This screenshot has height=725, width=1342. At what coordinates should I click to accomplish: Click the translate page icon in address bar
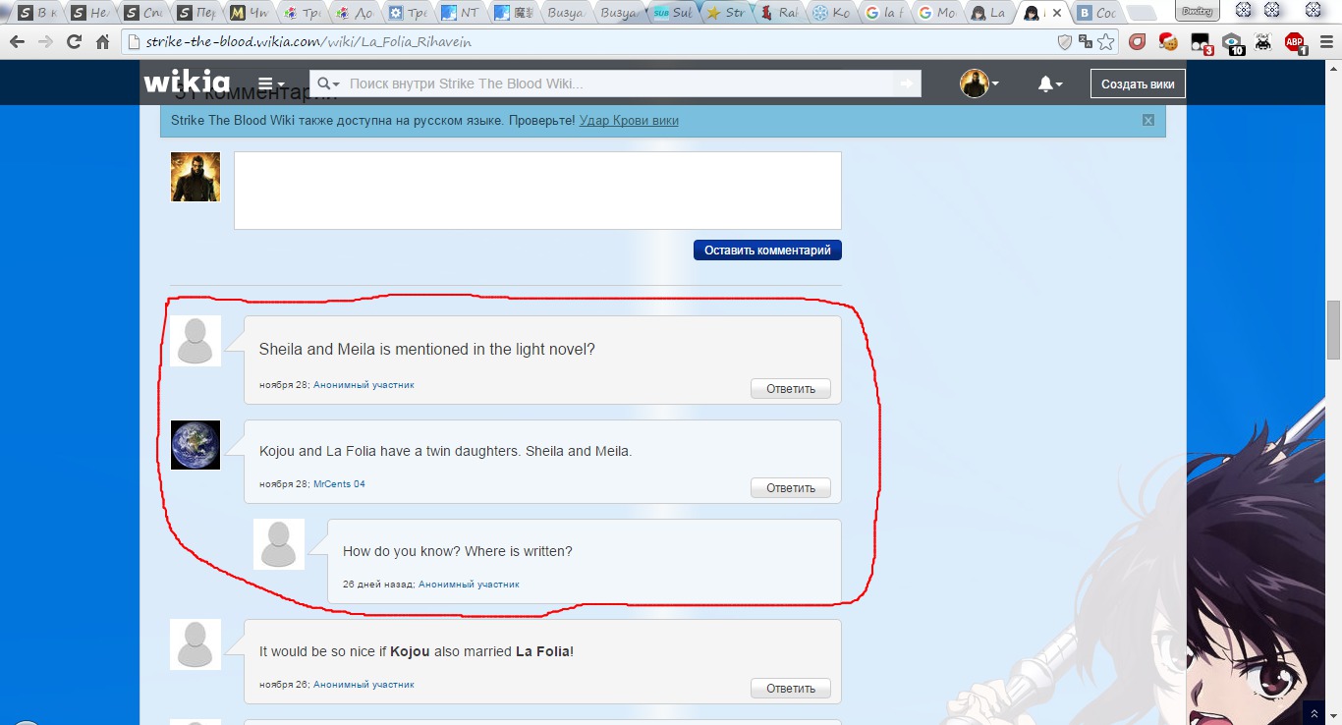[1086, 42]
